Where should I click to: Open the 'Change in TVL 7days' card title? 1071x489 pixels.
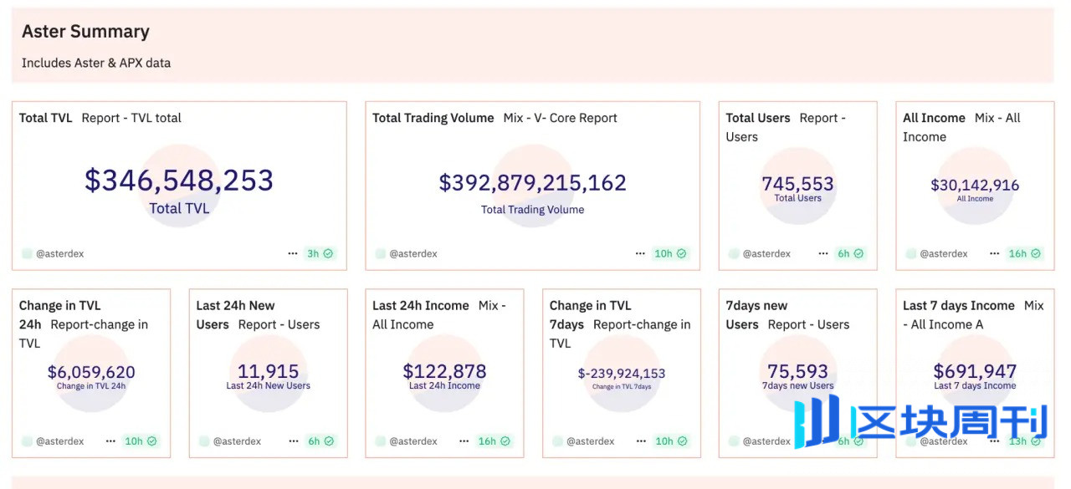590,315
